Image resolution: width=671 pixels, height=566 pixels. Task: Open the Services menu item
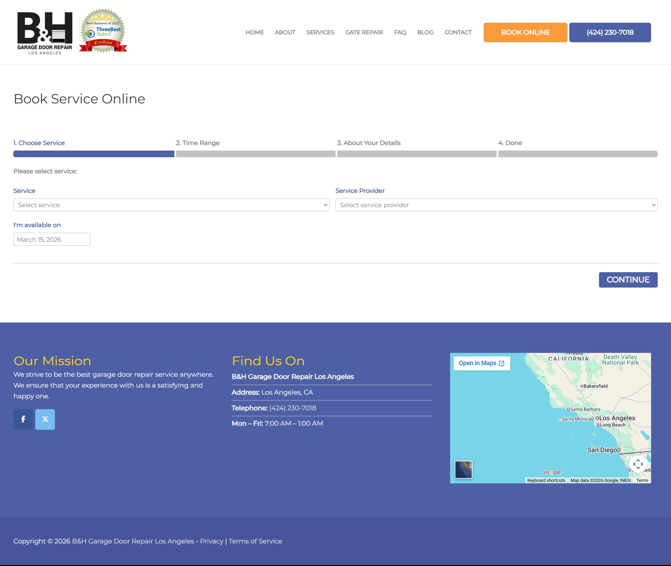(x=320, y=32)
